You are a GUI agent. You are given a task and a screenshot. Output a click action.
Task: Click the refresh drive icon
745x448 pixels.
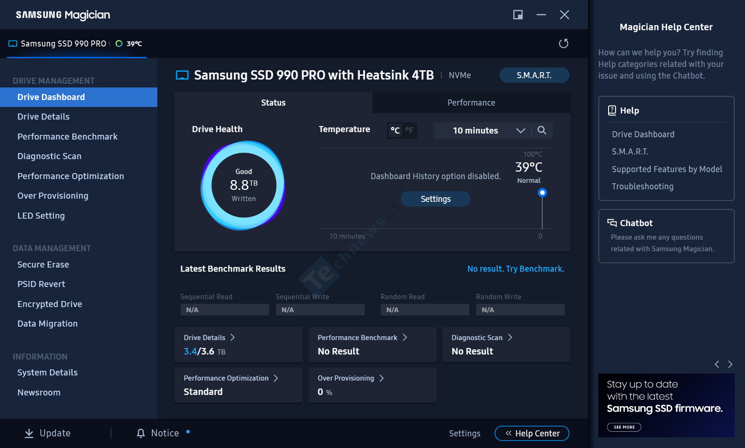(x=563, y=43)
